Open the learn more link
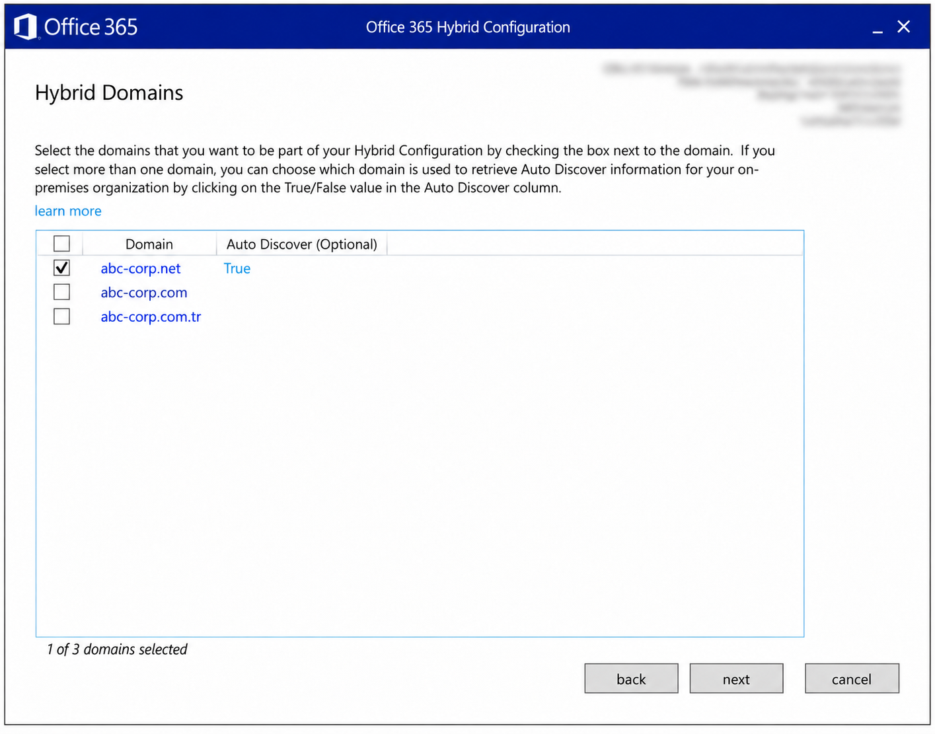The width and height of the screenshot is (935, 734). [x=68, y=211]
